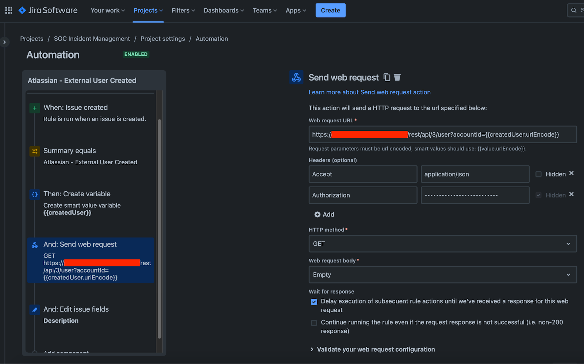This screenshot has height=364, width=584.
Task: Click the Web request URL field
Action: tap(442, 134)
